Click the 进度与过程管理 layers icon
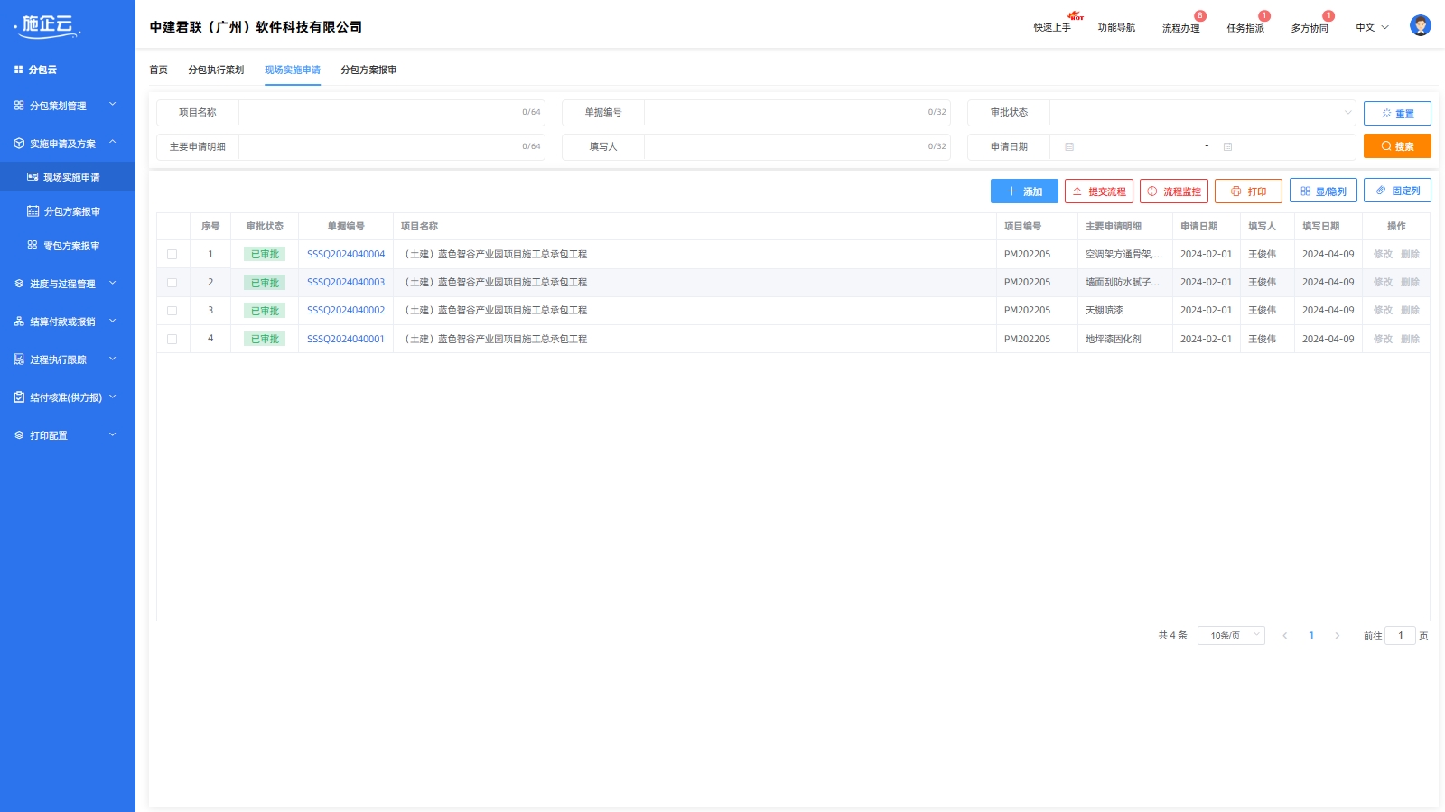Image resolution: width=1445 pixels, height=812 pixels. 19,284
